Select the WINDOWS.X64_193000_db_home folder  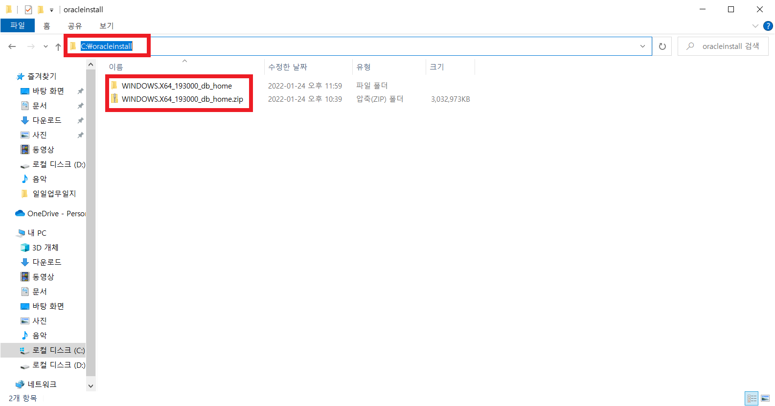pos(177,86)
